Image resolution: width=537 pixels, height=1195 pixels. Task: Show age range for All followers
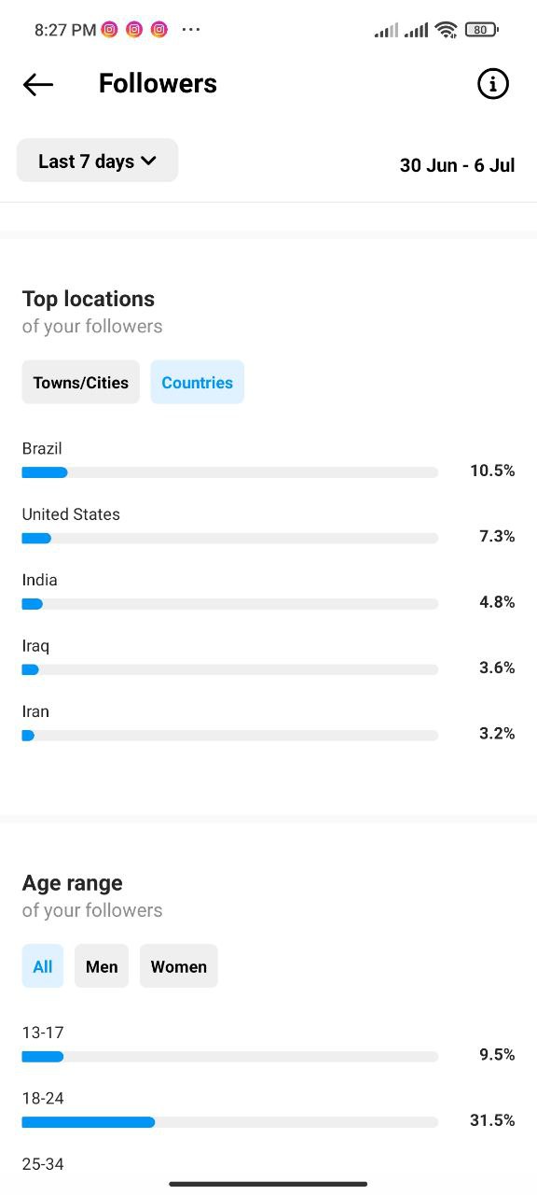pyautogui.click(x=43, y=966)
